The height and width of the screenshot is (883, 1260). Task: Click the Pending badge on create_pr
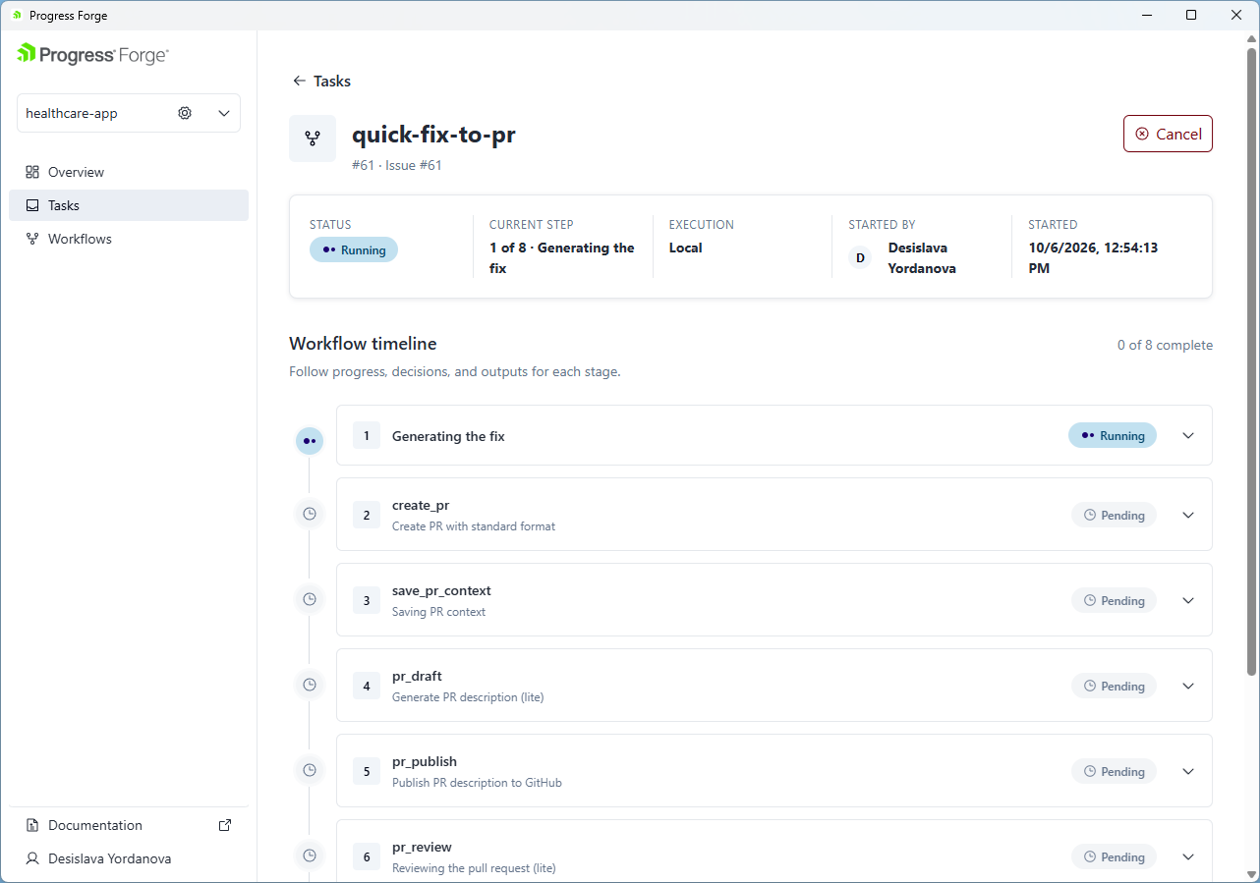[x=1114, y=515]
